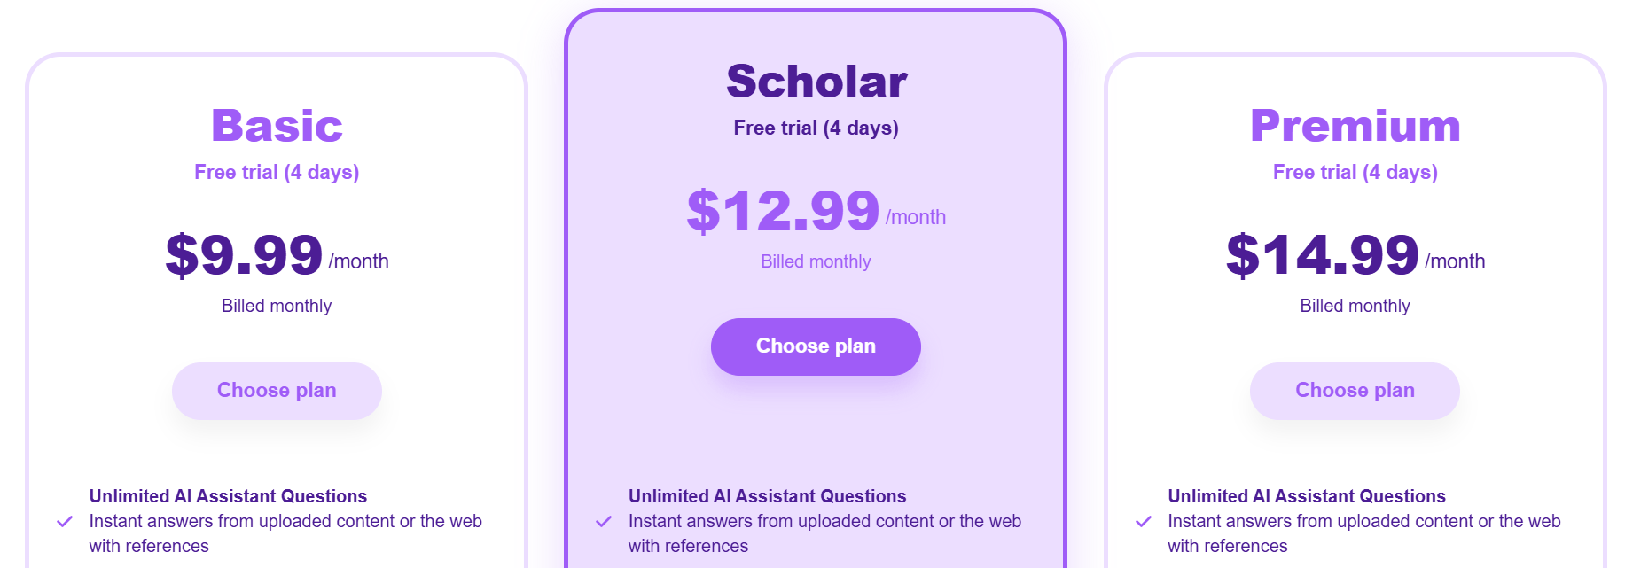This screenshot has width=1625, height=568.
Task: Click Unlimited AI Assistant Questions in the Basic card
Action: 228,496
